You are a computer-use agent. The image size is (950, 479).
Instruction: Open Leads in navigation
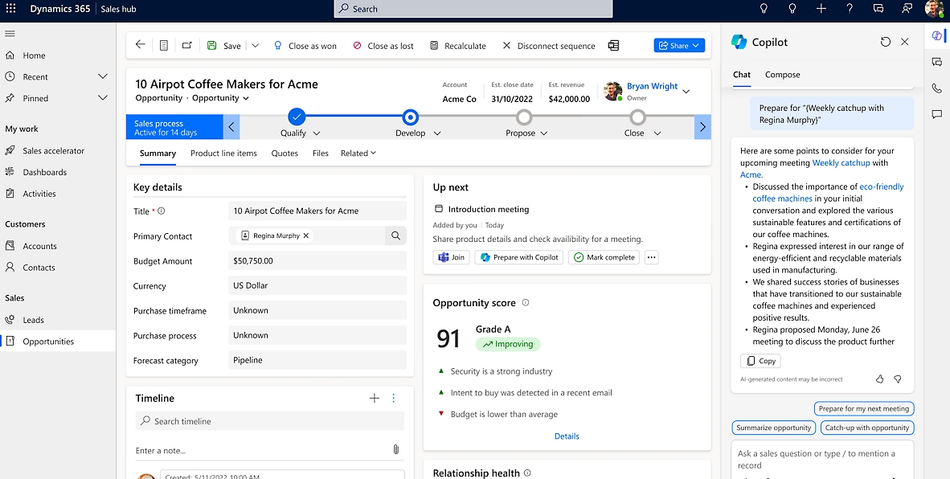[33, 320]
